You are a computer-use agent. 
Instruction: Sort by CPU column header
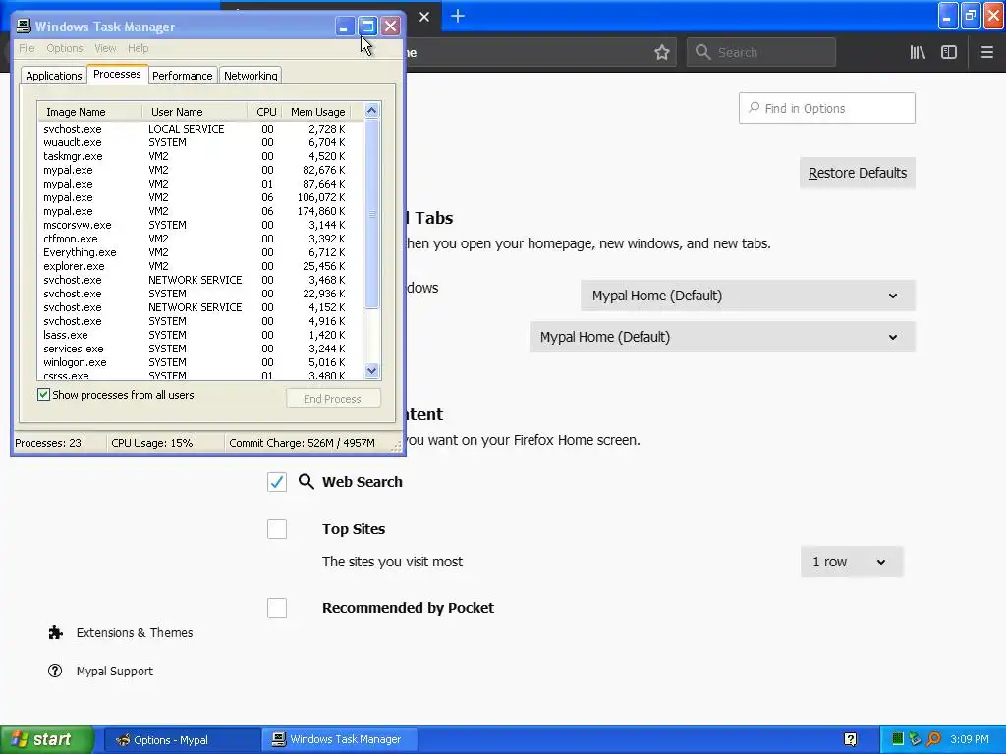[265, 112]
